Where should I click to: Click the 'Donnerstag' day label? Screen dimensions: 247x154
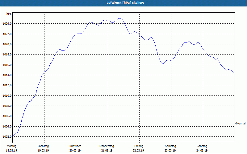[x=107, y=146]
